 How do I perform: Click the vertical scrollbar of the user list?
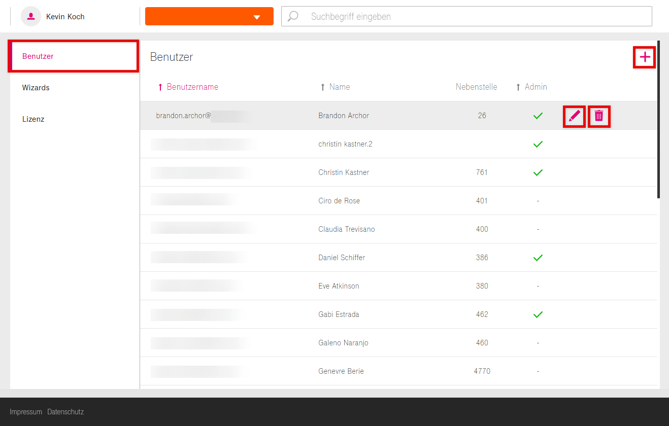pyautogui.click(x=658, y=119)
